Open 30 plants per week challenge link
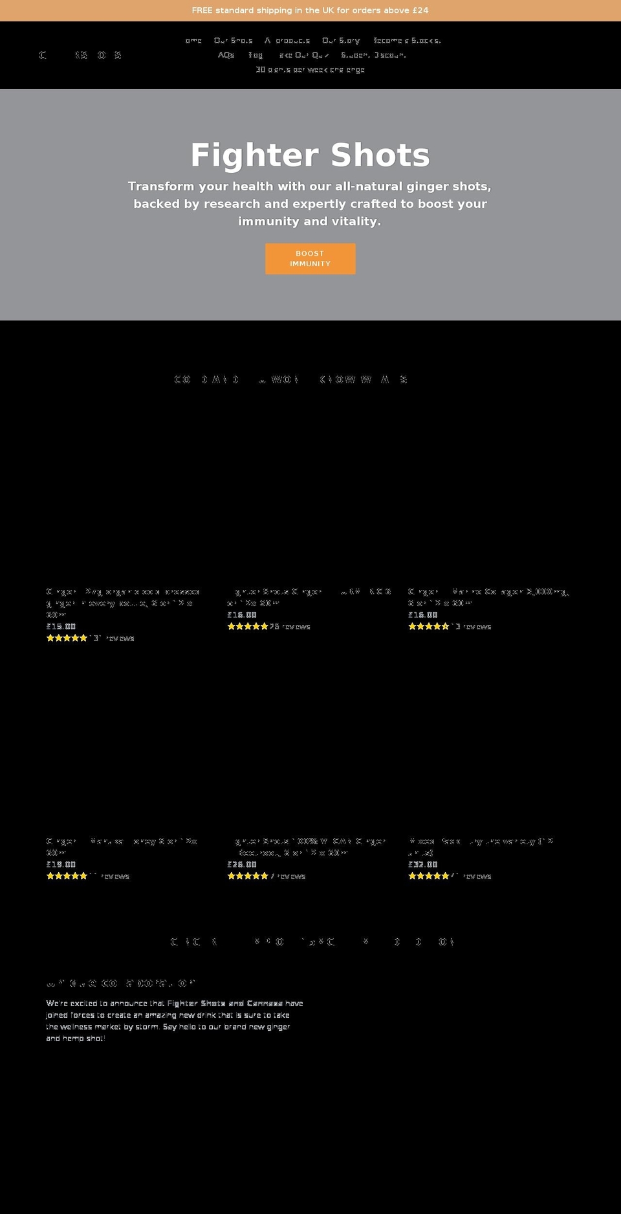Screen dimensions: 621x1214 [x=310, y=69]
